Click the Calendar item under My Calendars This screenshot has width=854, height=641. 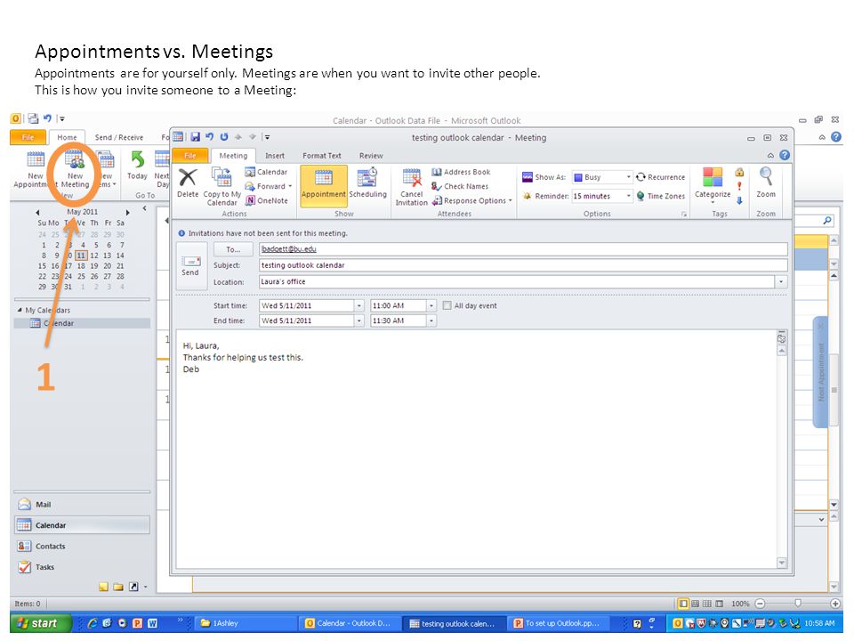pyautogui.click(x=82, y=323)
